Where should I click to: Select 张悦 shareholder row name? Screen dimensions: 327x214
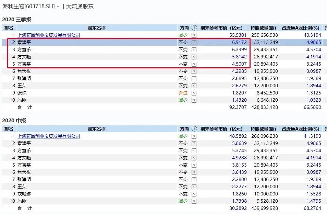(x=22, y=93)
